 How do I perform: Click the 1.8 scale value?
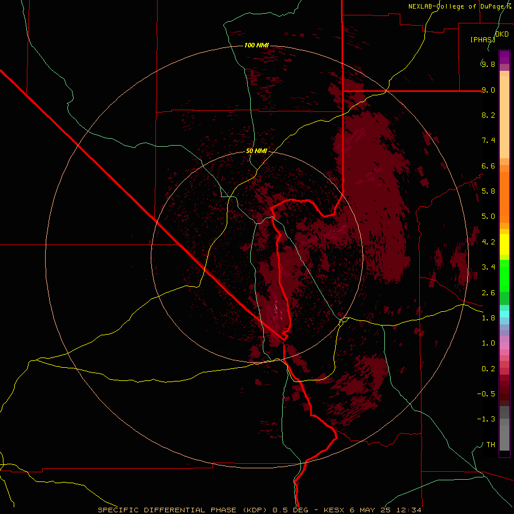coord(488,318)
